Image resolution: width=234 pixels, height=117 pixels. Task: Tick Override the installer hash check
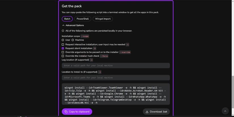63,56
